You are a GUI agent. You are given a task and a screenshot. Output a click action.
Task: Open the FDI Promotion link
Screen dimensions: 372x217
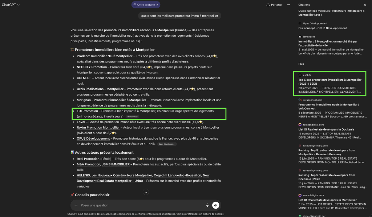[x=87, y=111]
